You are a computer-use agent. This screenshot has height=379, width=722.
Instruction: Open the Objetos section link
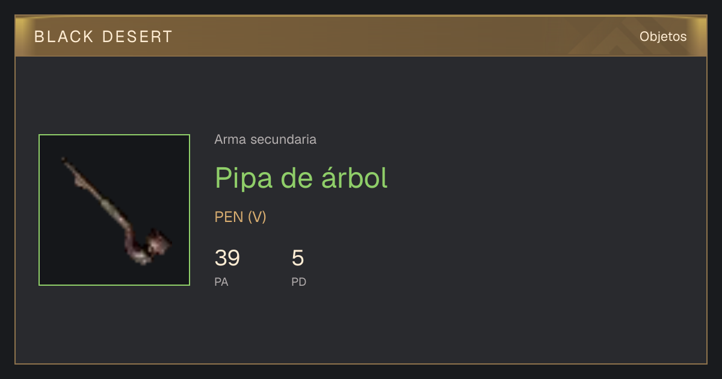[x=663, y=37]
